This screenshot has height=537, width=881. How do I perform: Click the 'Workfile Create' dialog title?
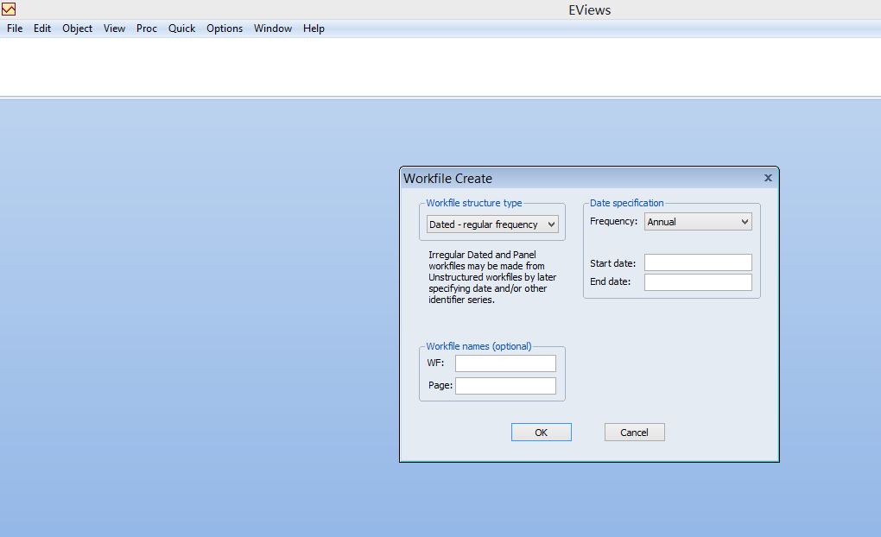point(447,179)
